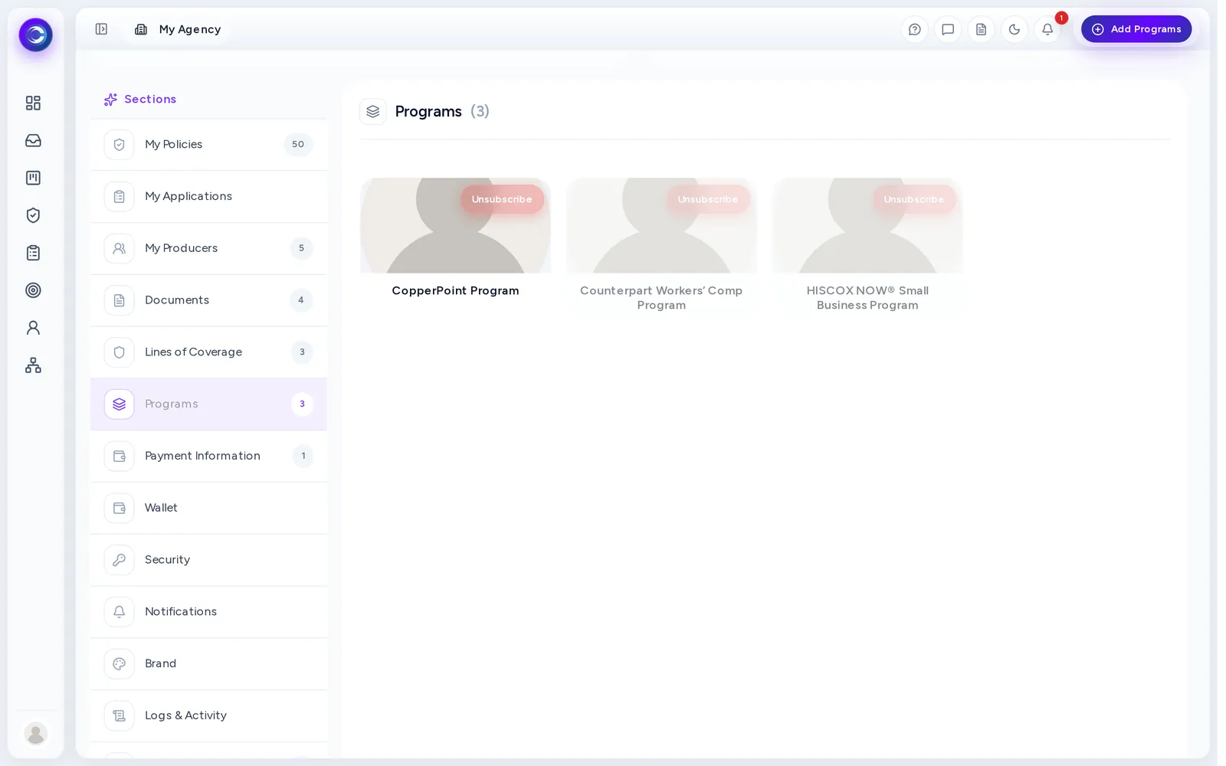
Task: Open the inbox tray icon in left rail
Action: click(33, 140)
